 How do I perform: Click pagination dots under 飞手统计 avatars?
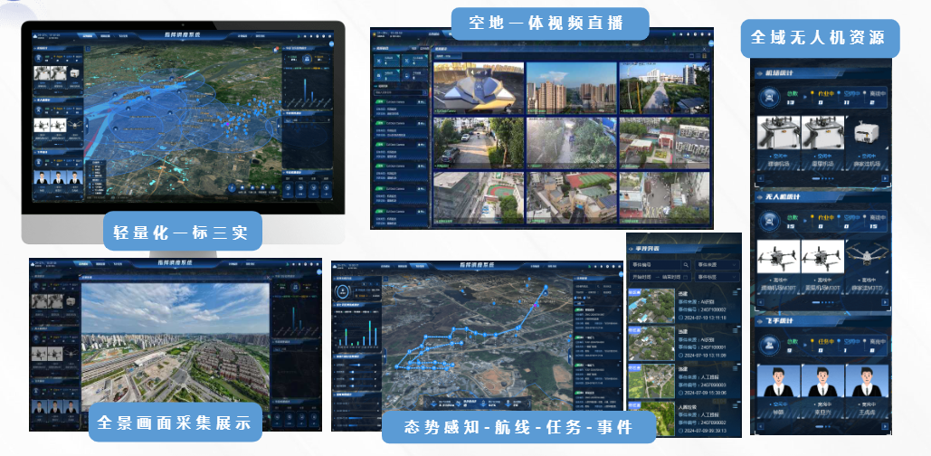822,425
